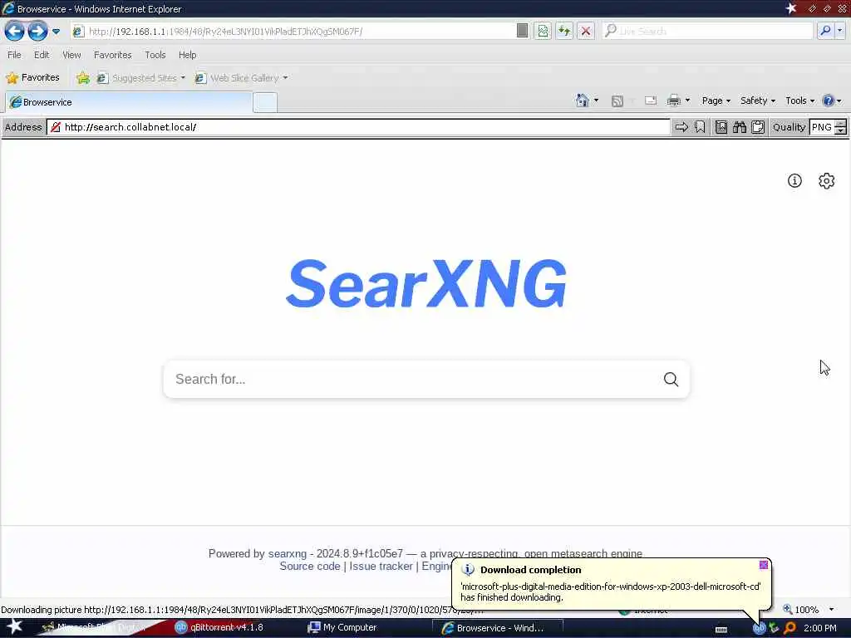Open the Safety command menu
The width and height of the screenshot is (851, 638).
[x=758, y=101]
